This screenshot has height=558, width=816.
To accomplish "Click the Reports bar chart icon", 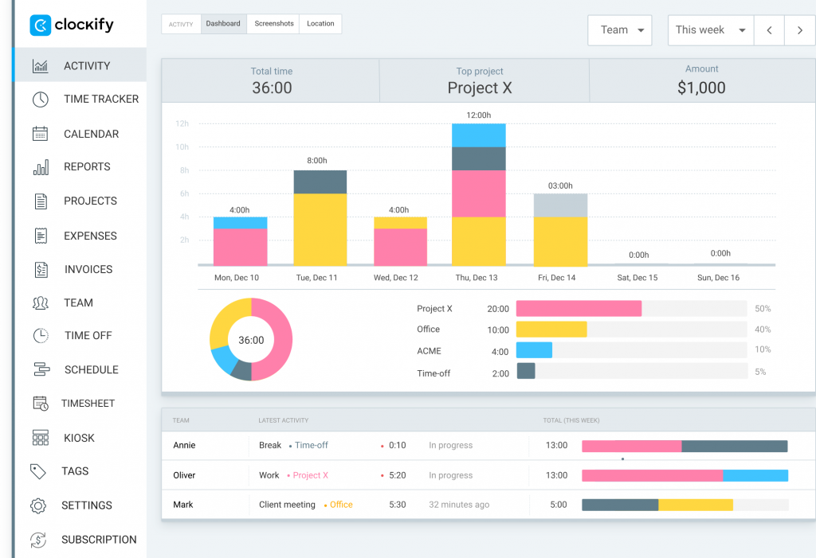I will pos(41,167).
